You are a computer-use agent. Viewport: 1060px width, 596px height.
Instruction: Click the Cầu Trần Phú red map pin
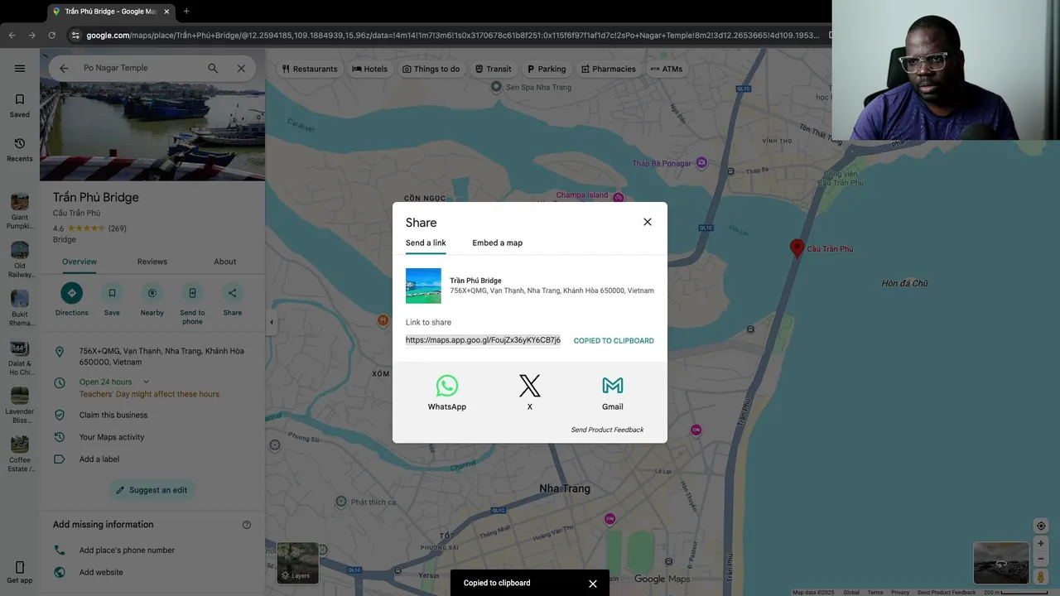[797, 248]
